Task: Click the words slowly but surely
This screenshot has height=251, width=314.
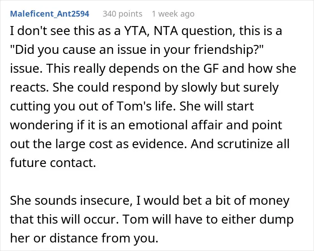Action: coord(230,87)
